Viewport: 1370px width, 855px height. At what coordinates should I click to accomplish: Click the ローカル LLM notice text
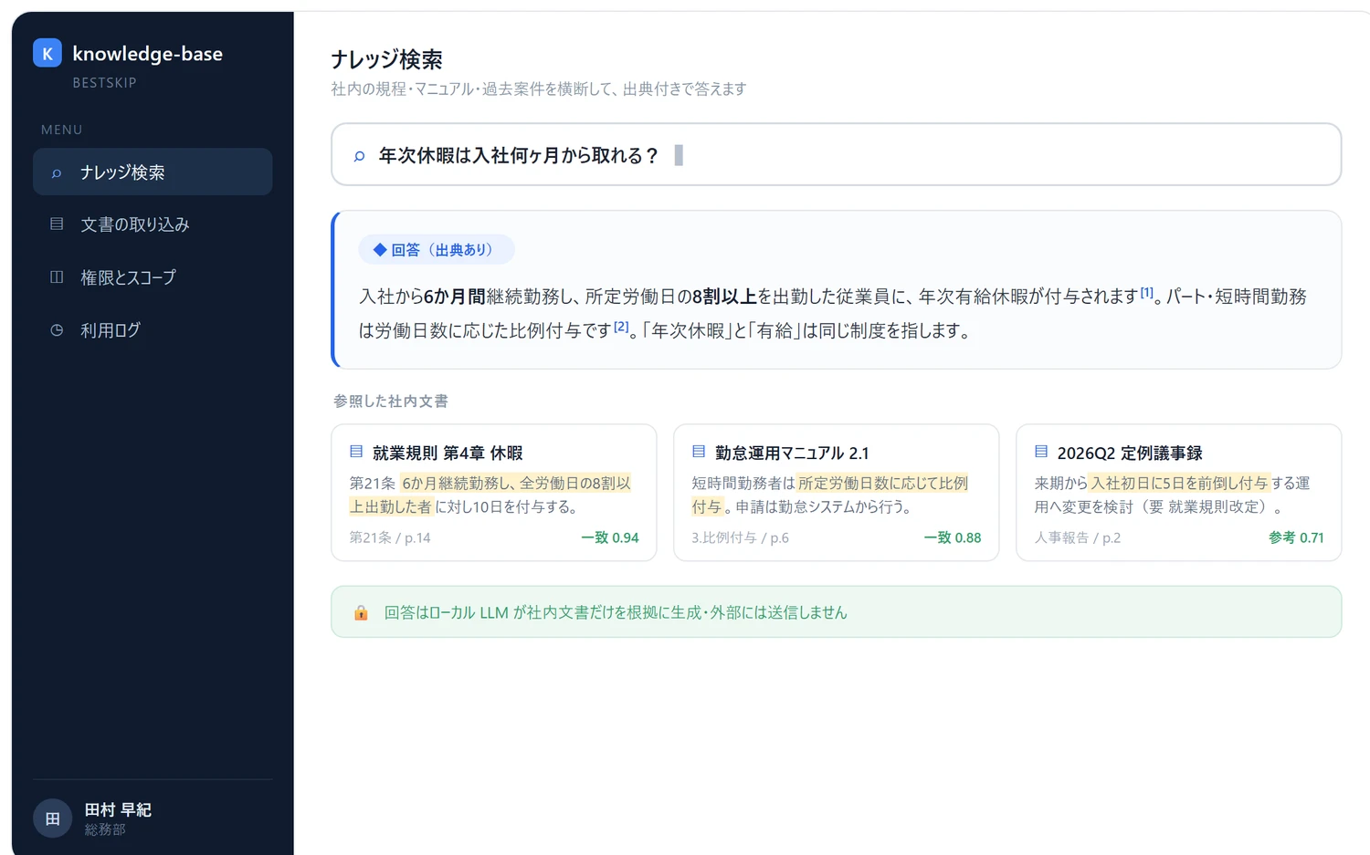click(x=616, y=612)
